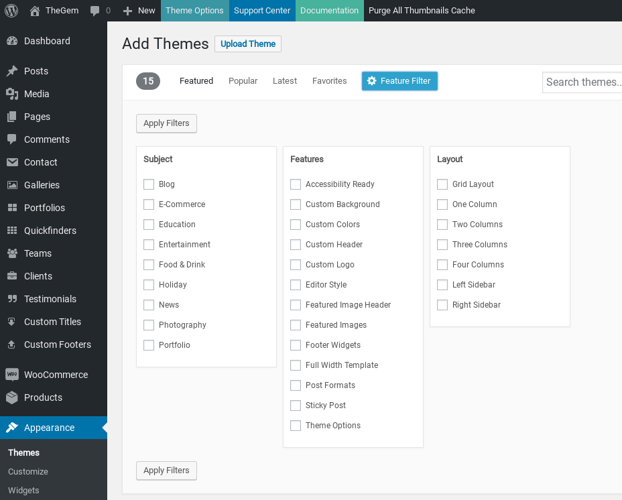Collapse the Feature Filter panel
This screenshot has width=622, height=500.
coord(399,81)
